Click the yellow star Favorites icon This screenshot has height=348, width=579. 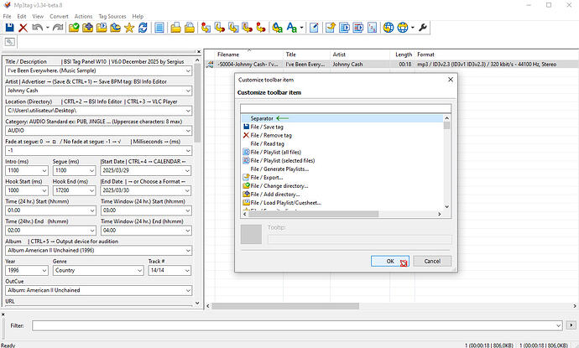click(129, 28)
